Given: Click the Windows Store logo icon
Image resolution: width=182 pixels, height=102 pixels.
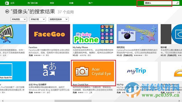Looking at the screenshot, I should click(7, 3).
